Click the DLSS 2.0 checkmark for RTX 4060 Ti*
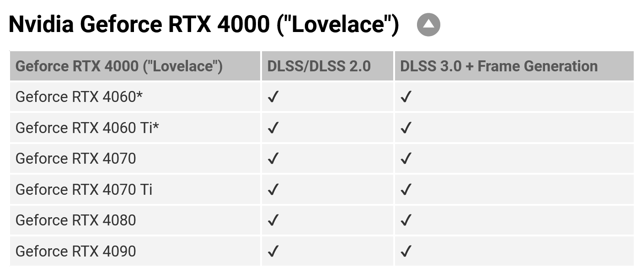The image size is (636, 278). pos(273,128)
